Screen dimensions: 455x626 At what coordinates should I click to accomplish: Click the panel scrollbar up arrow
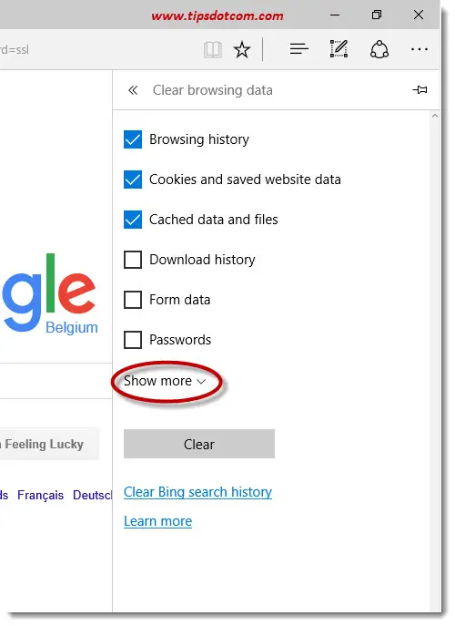tap(435, 116)
